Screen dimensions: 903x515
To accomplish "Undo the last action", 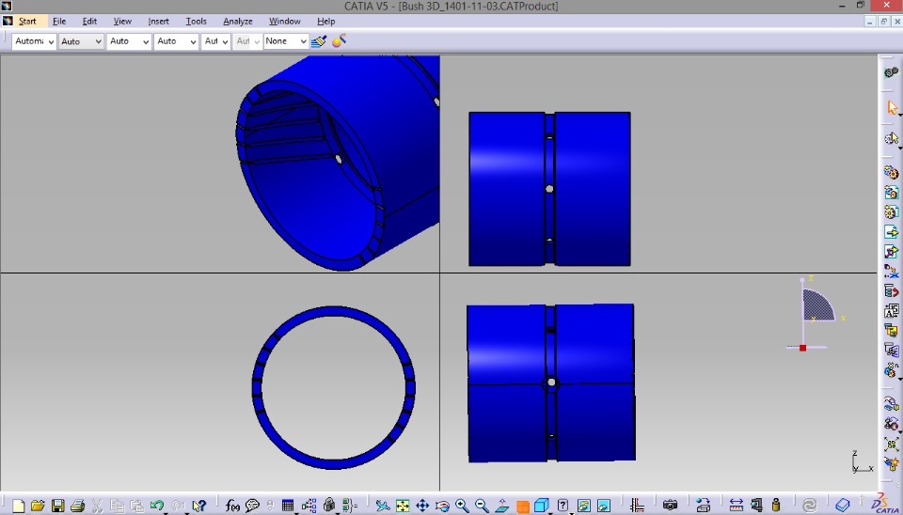I will [x=157, y=506].
